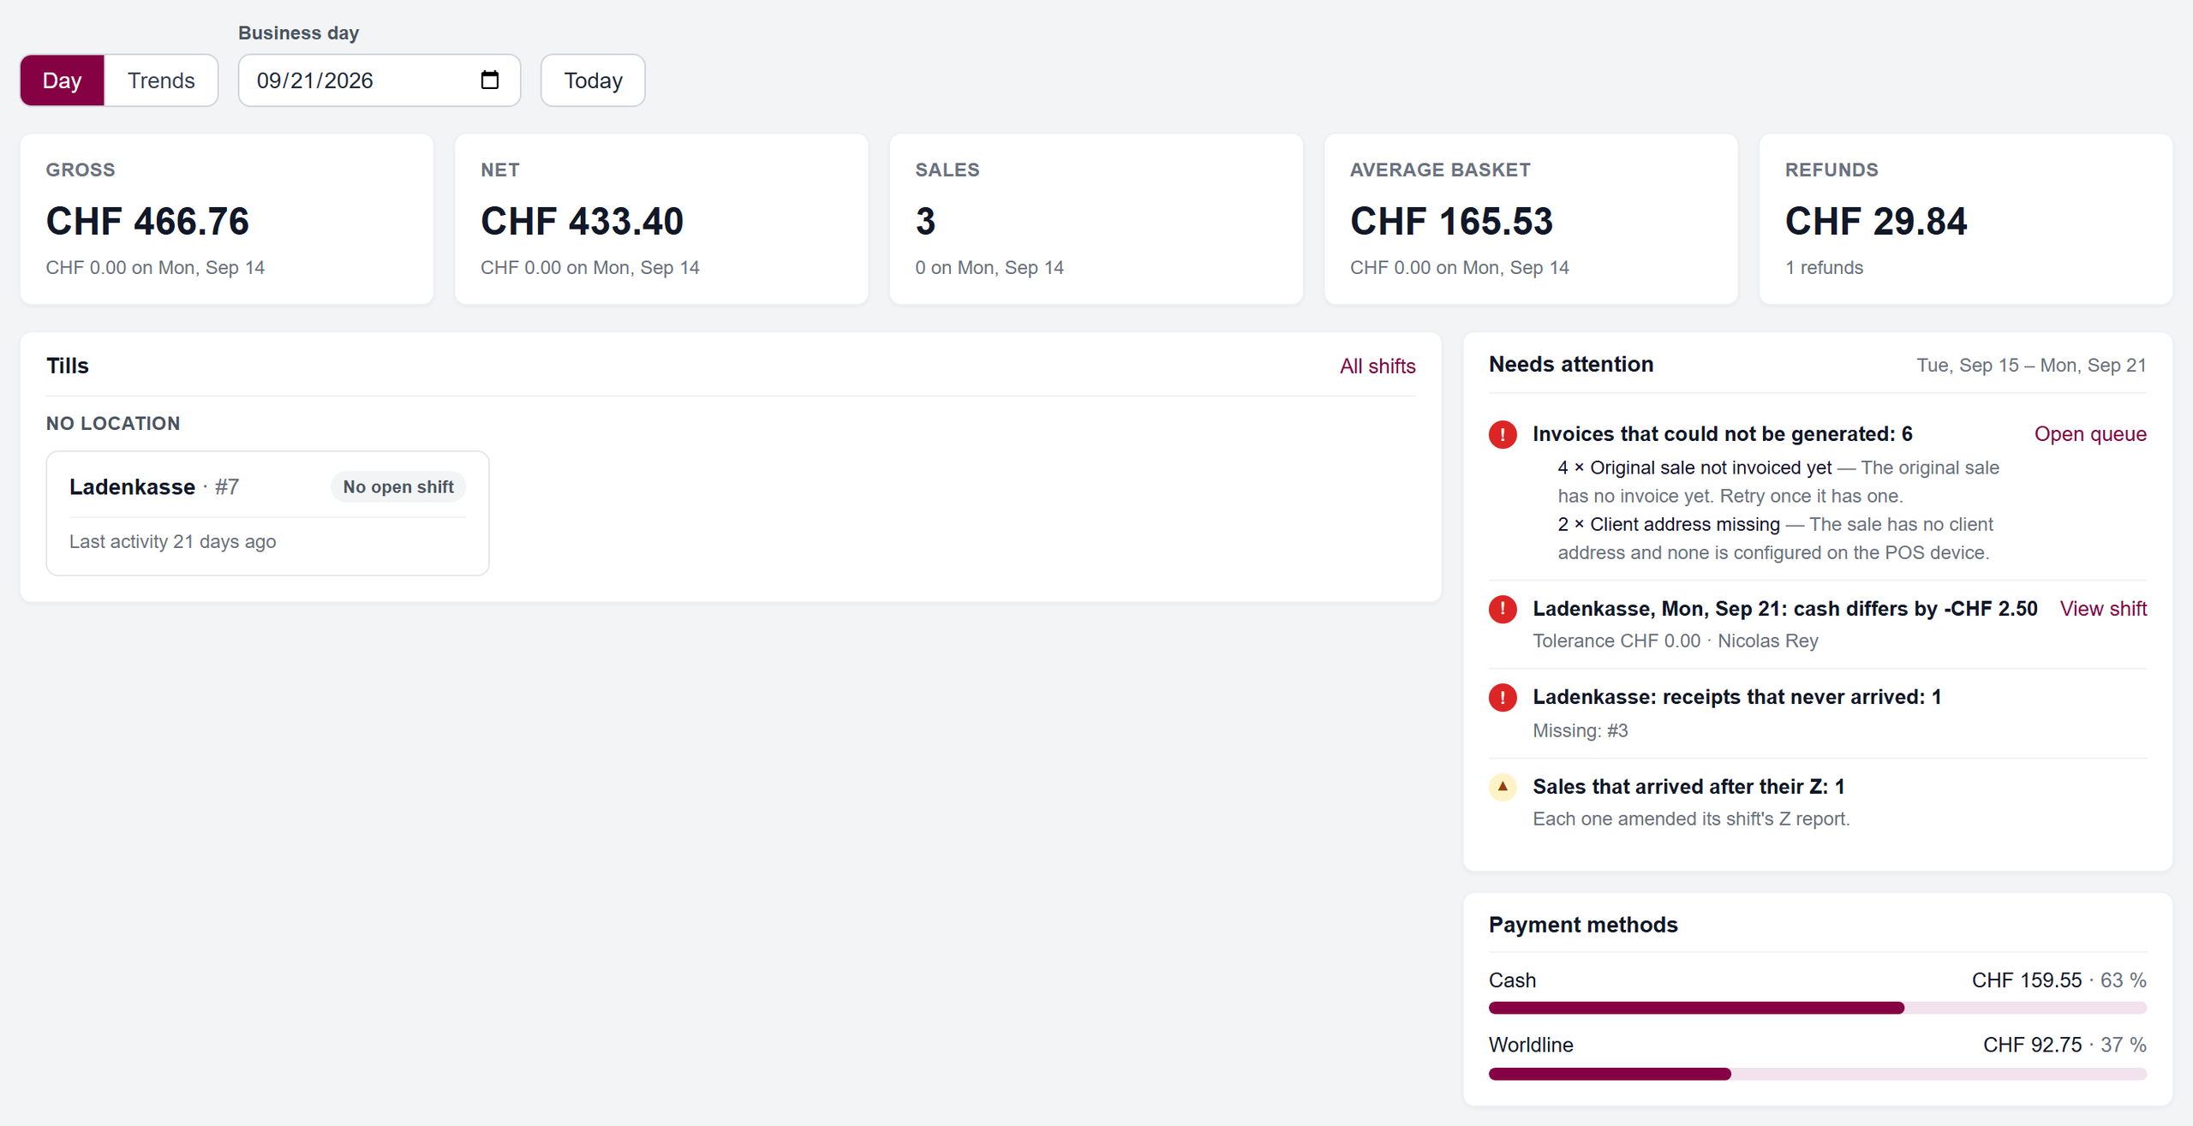Click the Gross 'CHF 0.00 on Mon, Sep 14' comparison
This screenshot has width=2193, height=1126.
click(155, 267)
